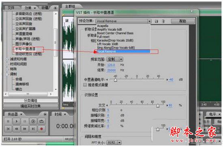Open the 频率范围 dropdown
This screenshot has height=147, width=223.
(x=115, y=59)
